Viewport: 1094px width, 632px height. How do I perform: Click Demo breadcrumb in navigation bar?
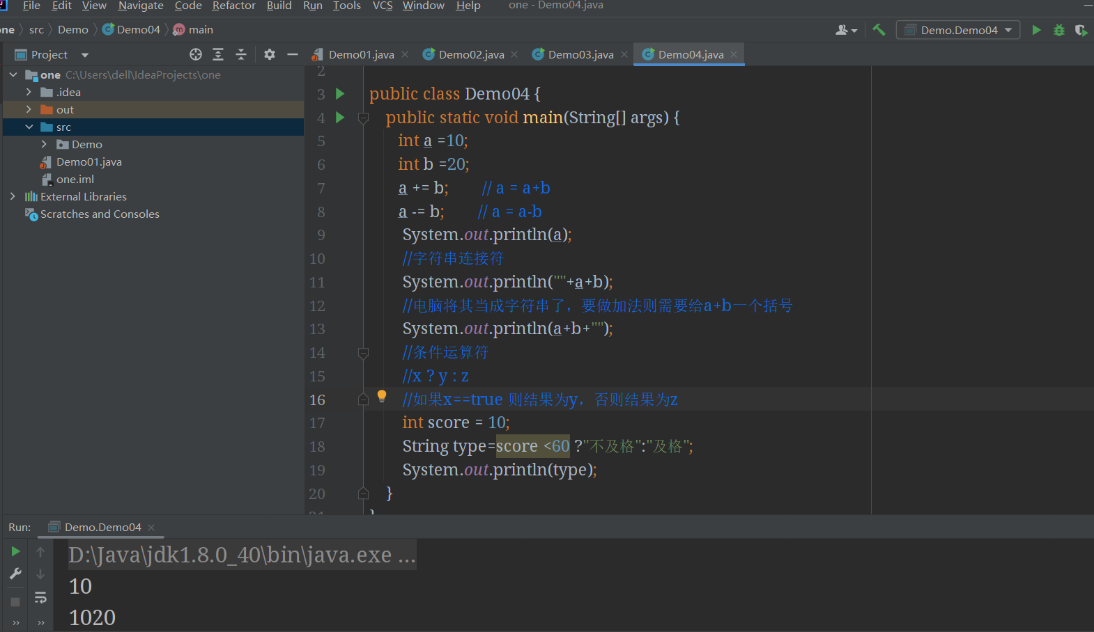pos(73,30)
